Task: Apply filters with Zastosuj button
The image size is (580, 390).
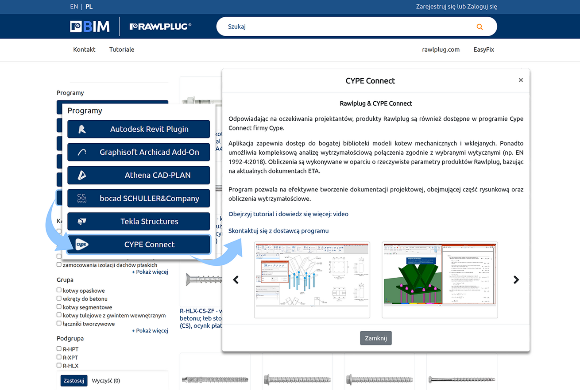Action: click(x=74, y=381)
